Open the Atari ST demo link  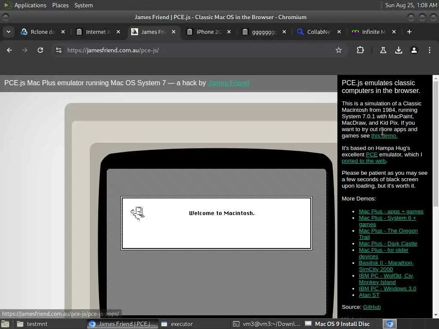(369, 295)
